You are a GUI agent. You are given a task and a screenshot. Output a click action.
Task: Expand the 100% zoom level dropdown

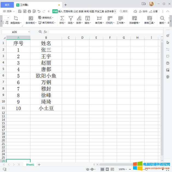(x=127, y=169)
